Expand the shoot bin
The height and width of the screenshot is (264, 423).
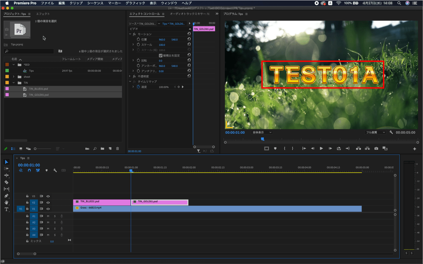pyautogui.click(x=14, y=77)
